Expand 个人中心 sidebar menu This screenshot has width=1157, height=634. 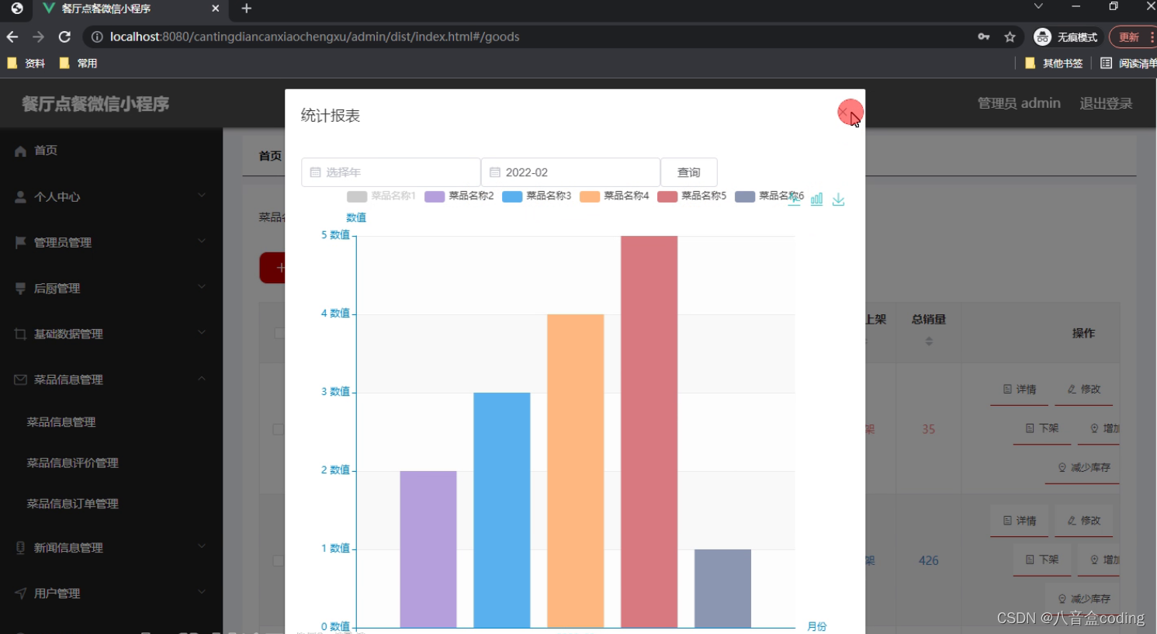coord(111,196)
